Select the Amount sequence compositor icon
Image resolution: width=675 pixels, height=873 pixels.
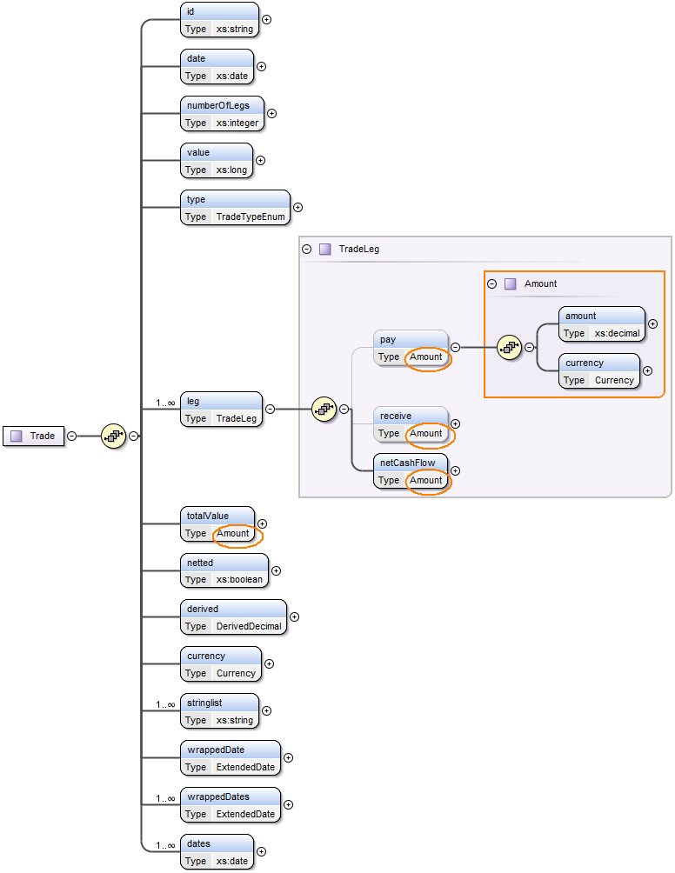coord(509,348)
